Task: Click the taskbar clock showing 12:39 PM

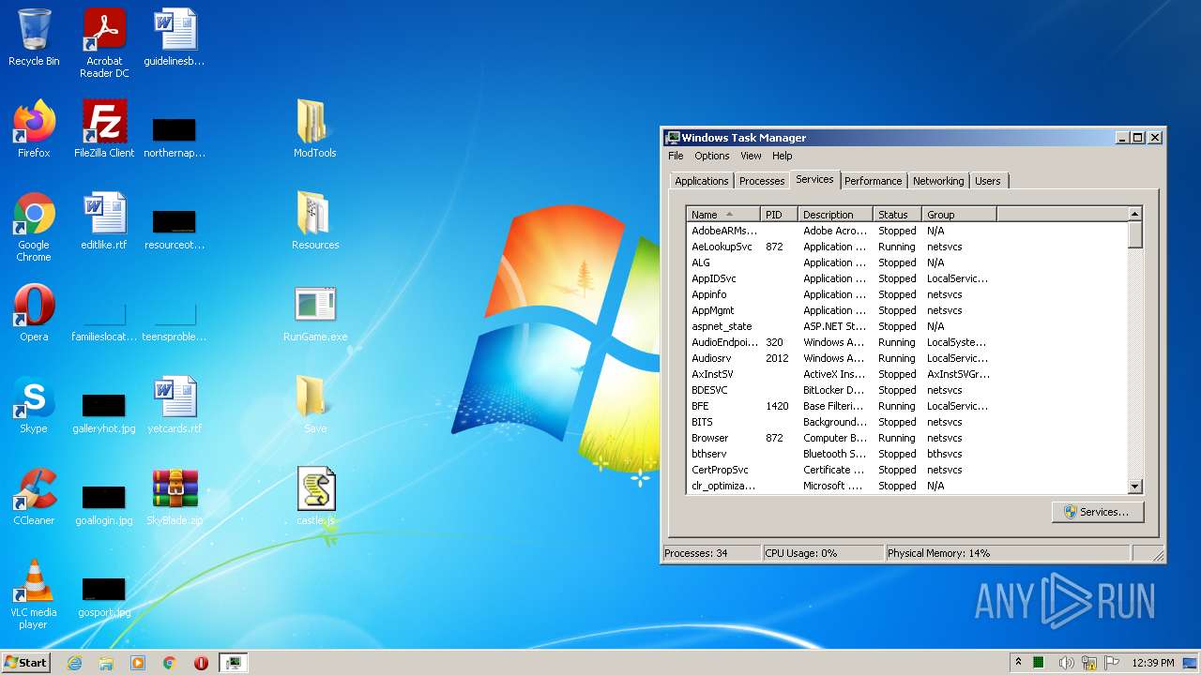Action: click(1153, 663)
